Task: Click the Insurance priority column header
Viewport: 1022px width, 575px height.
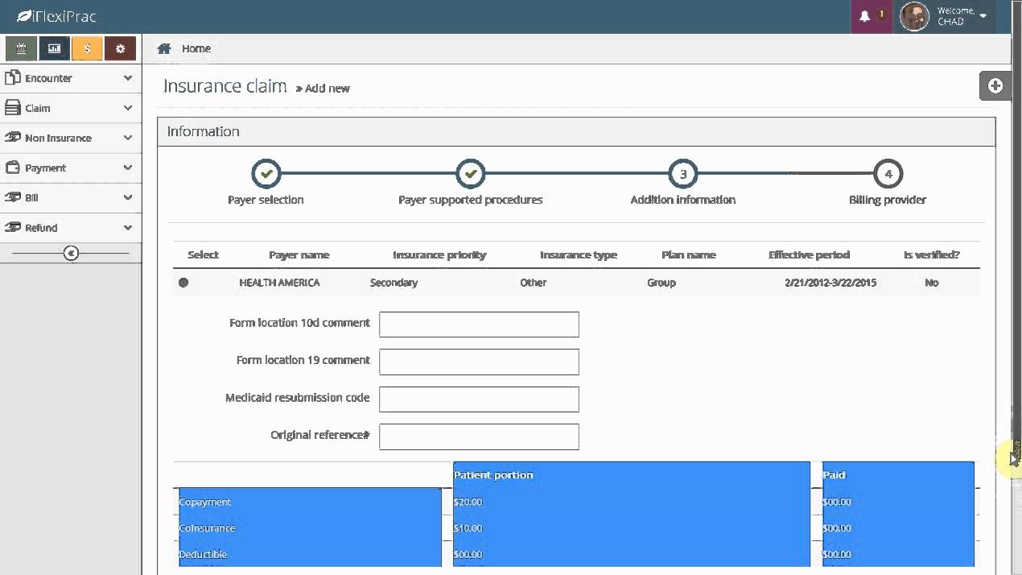Action: [x=439, y=254]
